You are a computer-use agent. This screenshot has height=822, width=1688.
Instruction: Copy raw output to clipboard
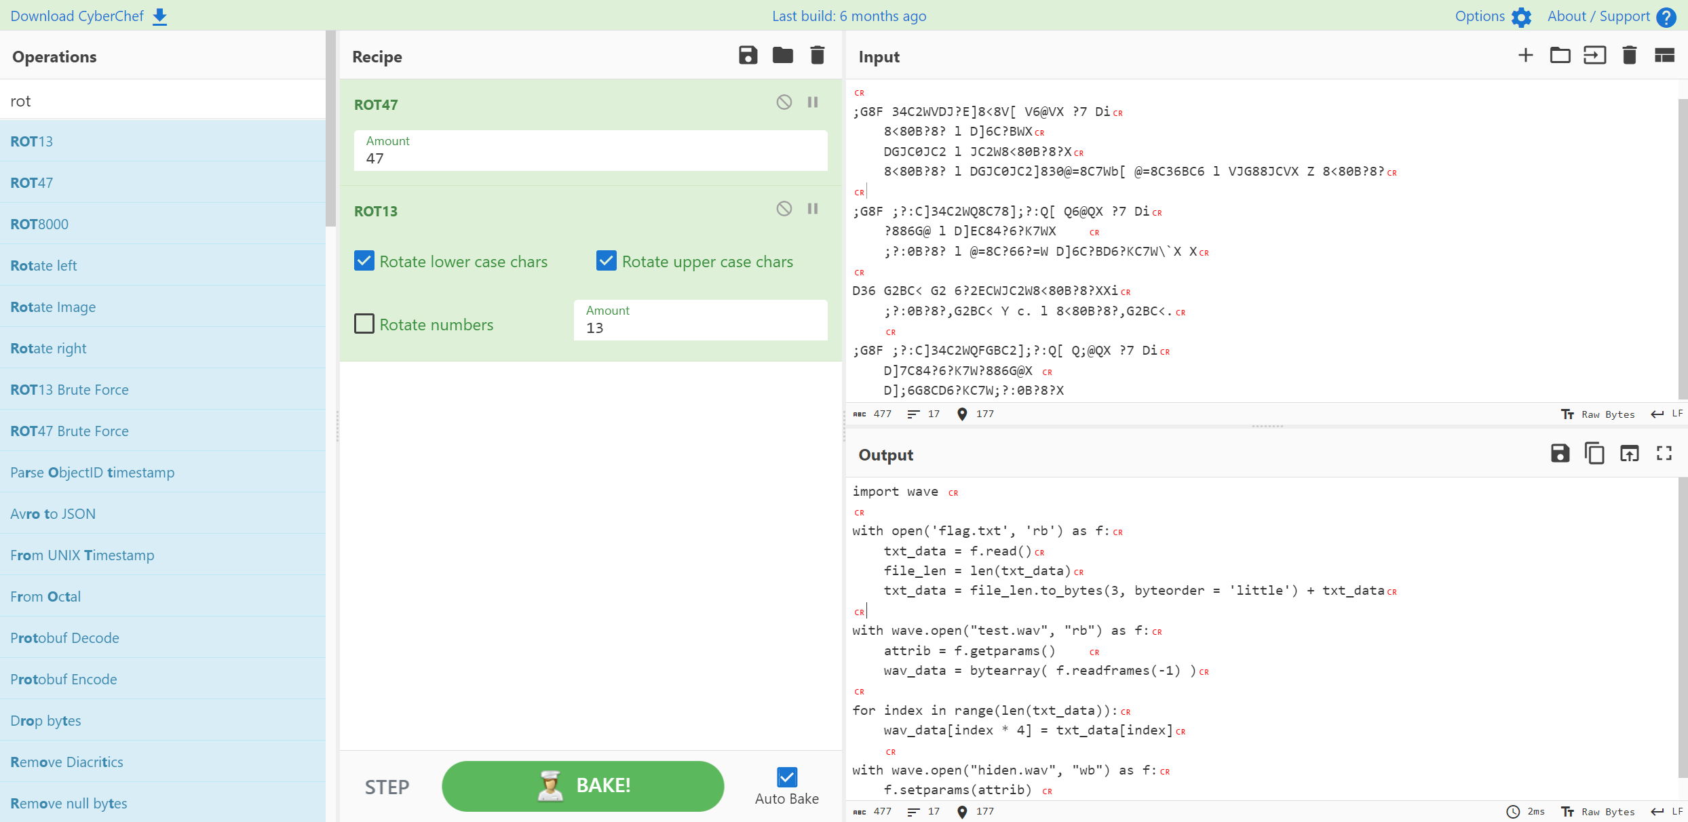pyautogui.click(x=1594, y=453)
